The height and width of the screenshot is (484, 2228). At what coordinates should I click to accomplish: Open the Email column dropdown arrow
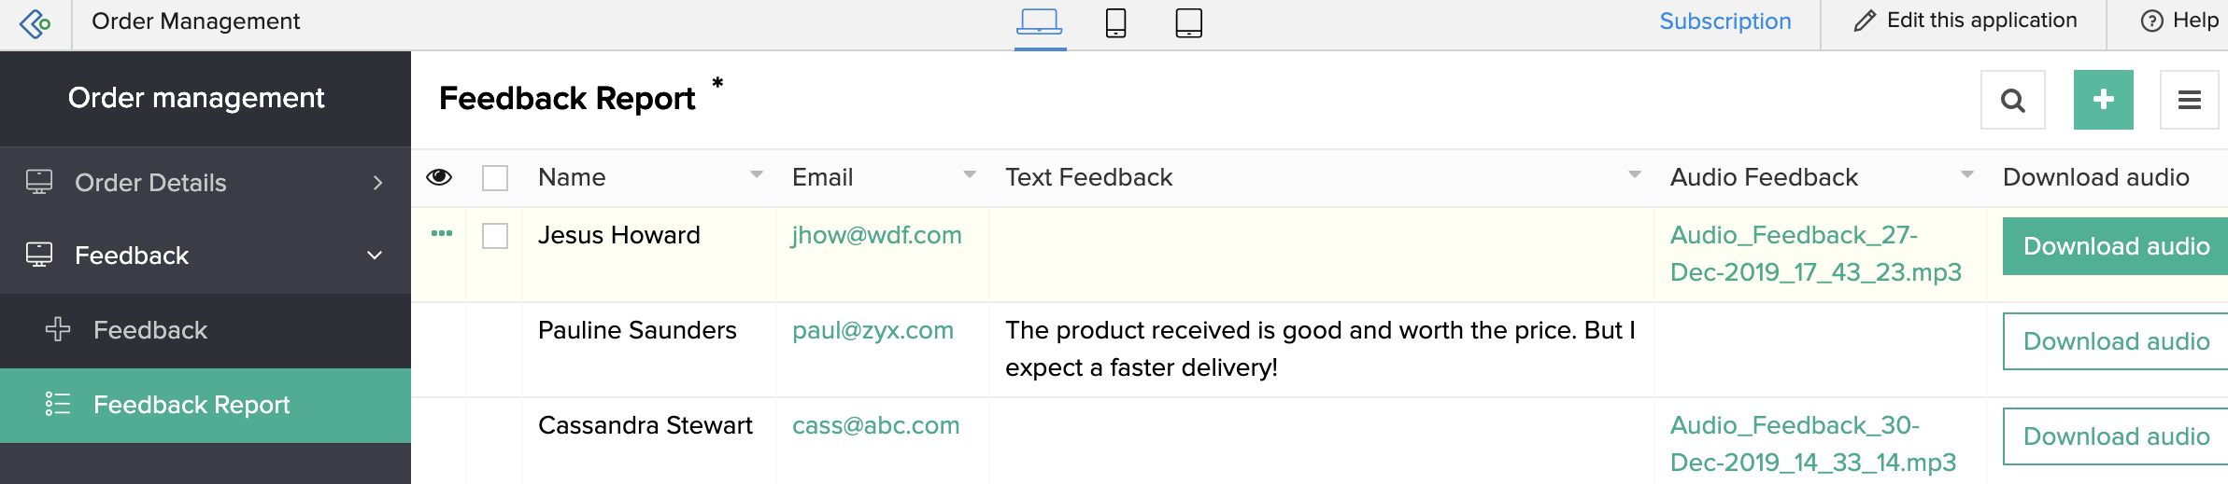tap(970, 174)
